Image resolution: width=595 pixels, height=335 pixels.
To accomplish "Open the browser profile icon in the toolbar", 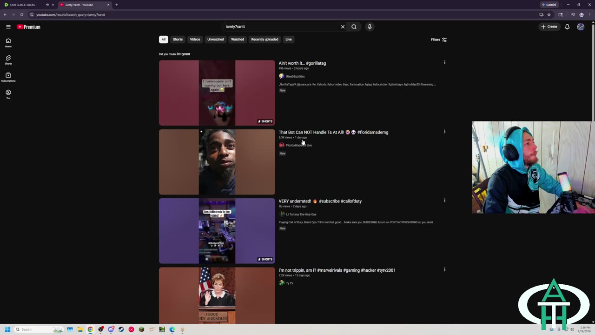I will [581, 14].
